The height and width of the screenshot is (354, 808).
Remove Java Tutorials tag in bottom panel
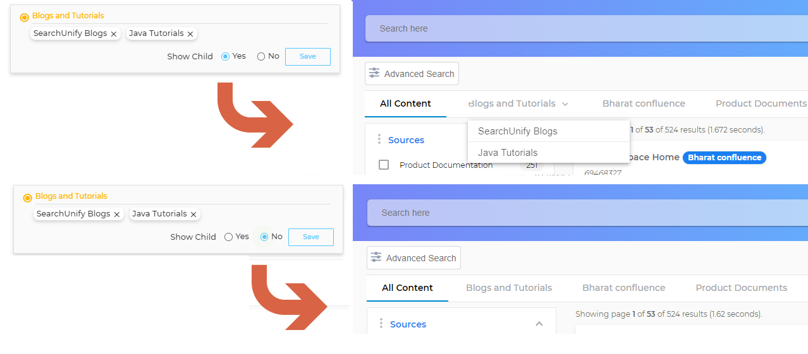pyautogui.click(x=193, y=215)
